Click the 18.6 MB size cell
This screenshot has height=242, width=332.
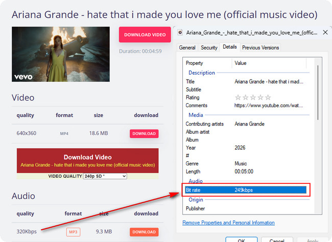[99, 133]
